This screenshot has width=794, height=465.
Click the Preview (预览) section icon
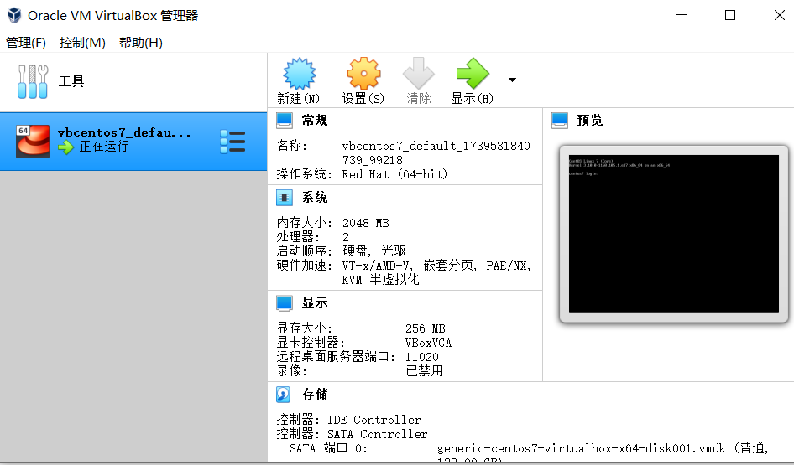click(560, 121)
